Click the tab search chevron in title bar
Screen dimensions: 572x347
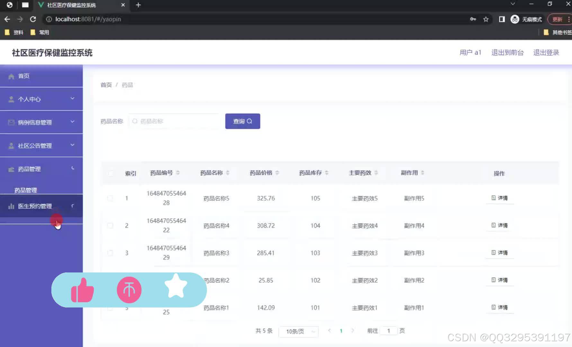(x=513, y=4)
